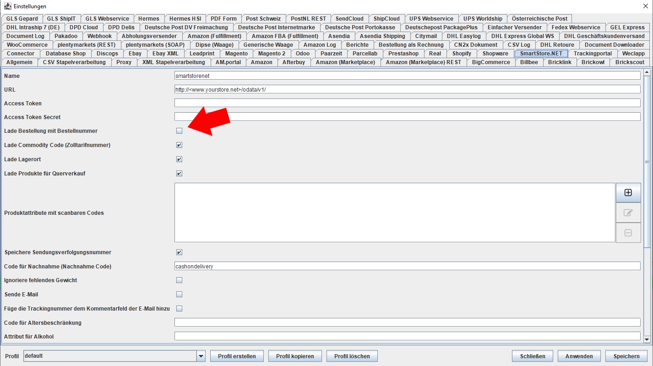Enable Ignoriere fehlendes Gewicht checkbox
Screen dimensions: 653x366
[179, 280]
